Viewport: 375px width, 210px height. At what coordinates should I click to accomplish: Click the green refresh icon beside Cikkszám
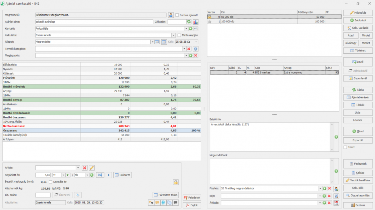click(189, 22)
